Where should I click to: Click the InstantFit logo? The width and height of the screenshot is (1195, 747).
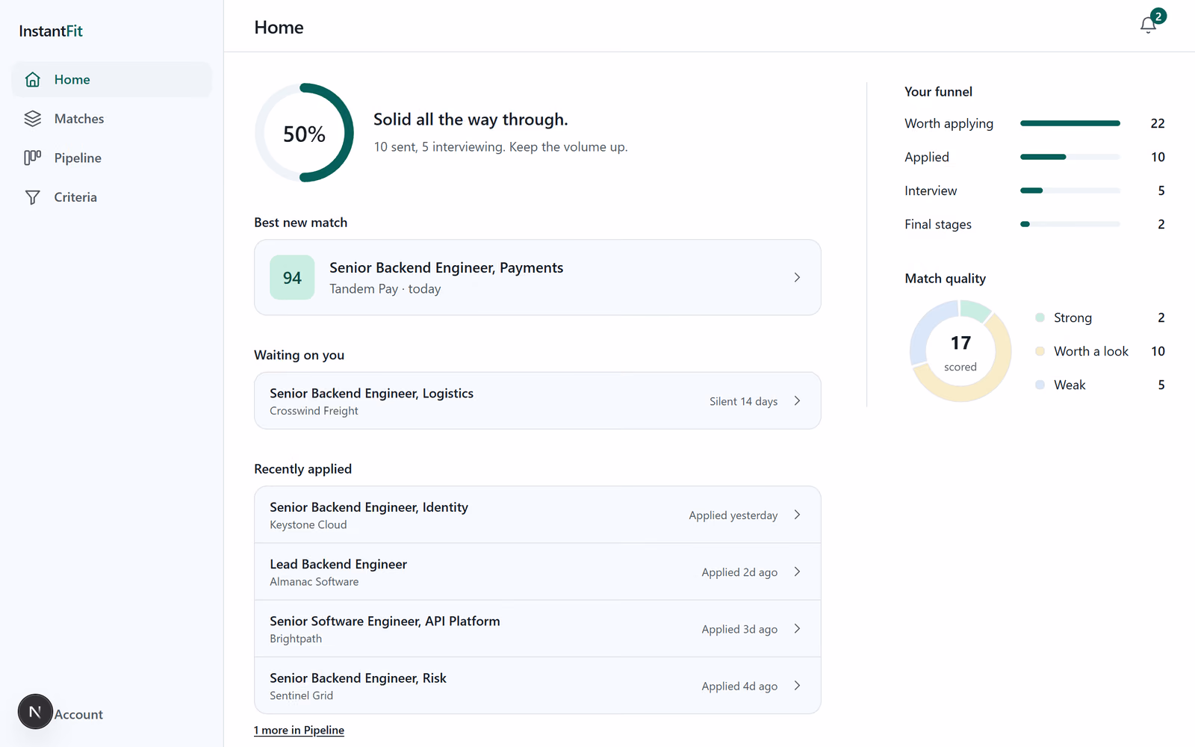[x=51, y=31]
